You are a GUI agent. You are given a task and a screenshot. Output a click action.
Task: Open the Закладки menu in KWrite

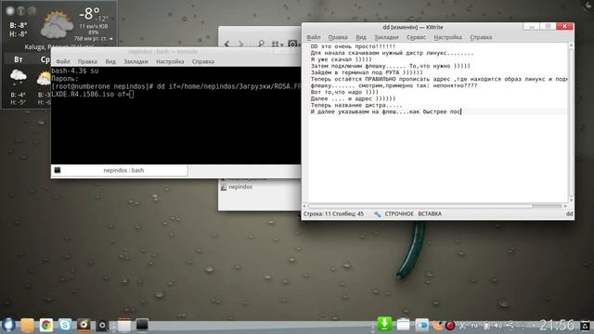tap(386, 37)
